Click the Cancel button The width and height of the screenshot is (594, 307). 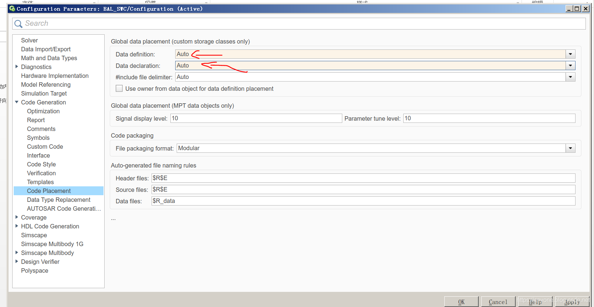click(498, 302)
